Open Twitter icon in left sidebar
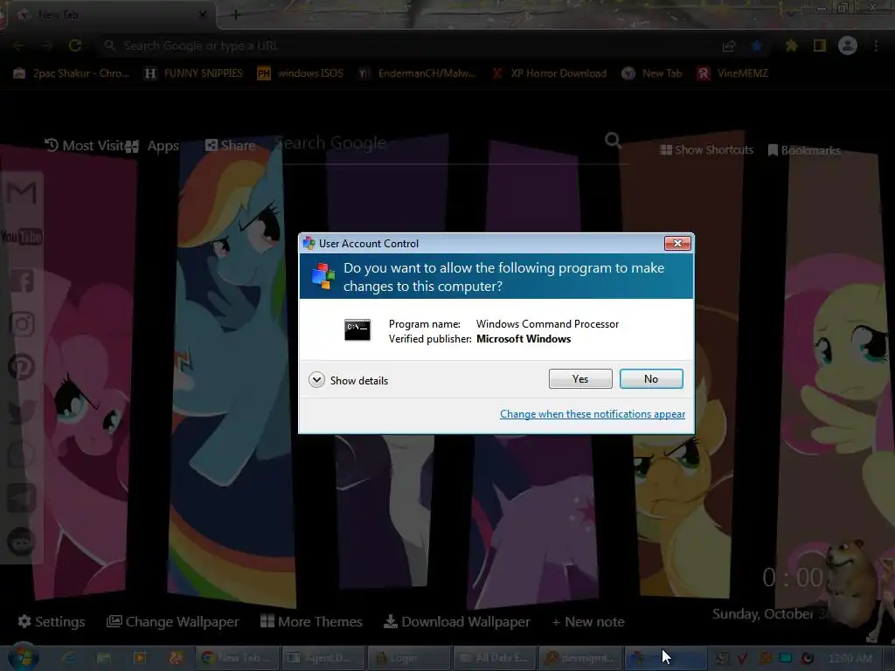895x671 pixels. click(22, 412)
